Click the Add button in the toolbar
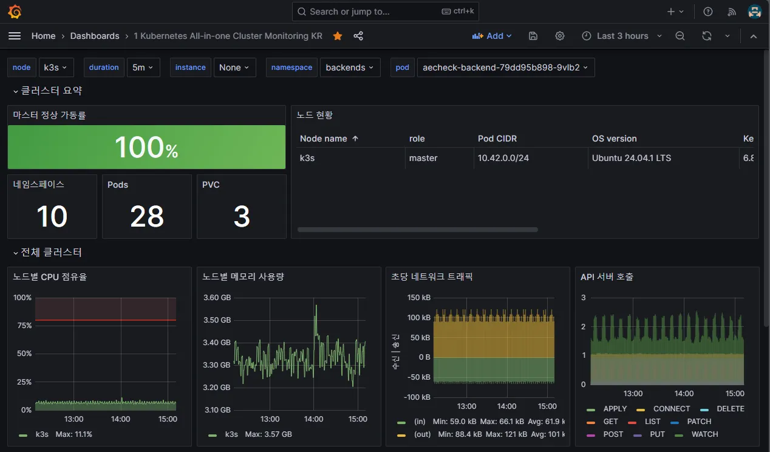This screenshot has width=770, height=452. click(492, 36)
